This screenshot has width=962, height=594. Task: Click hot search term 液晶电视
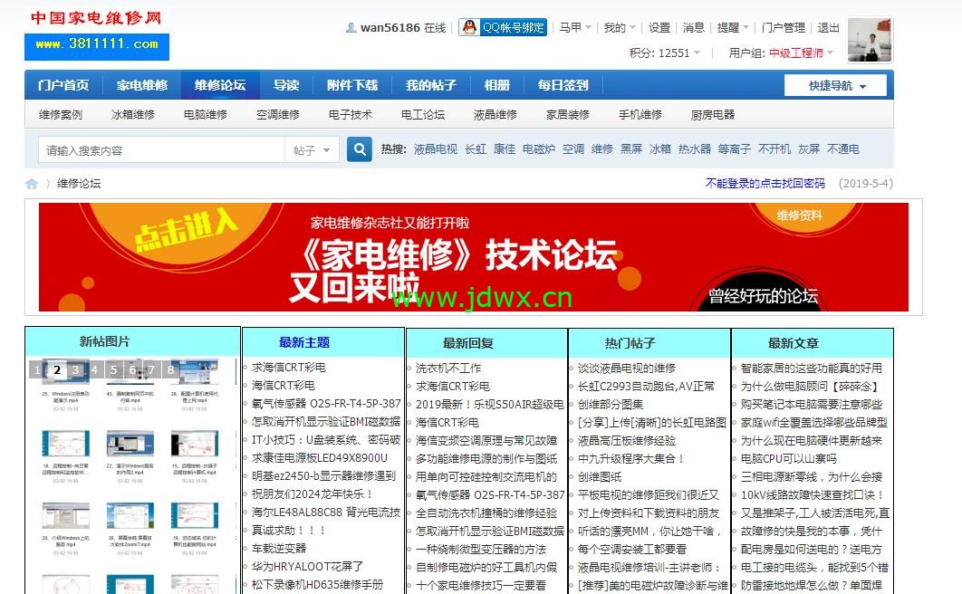click(x=436, y=149)
